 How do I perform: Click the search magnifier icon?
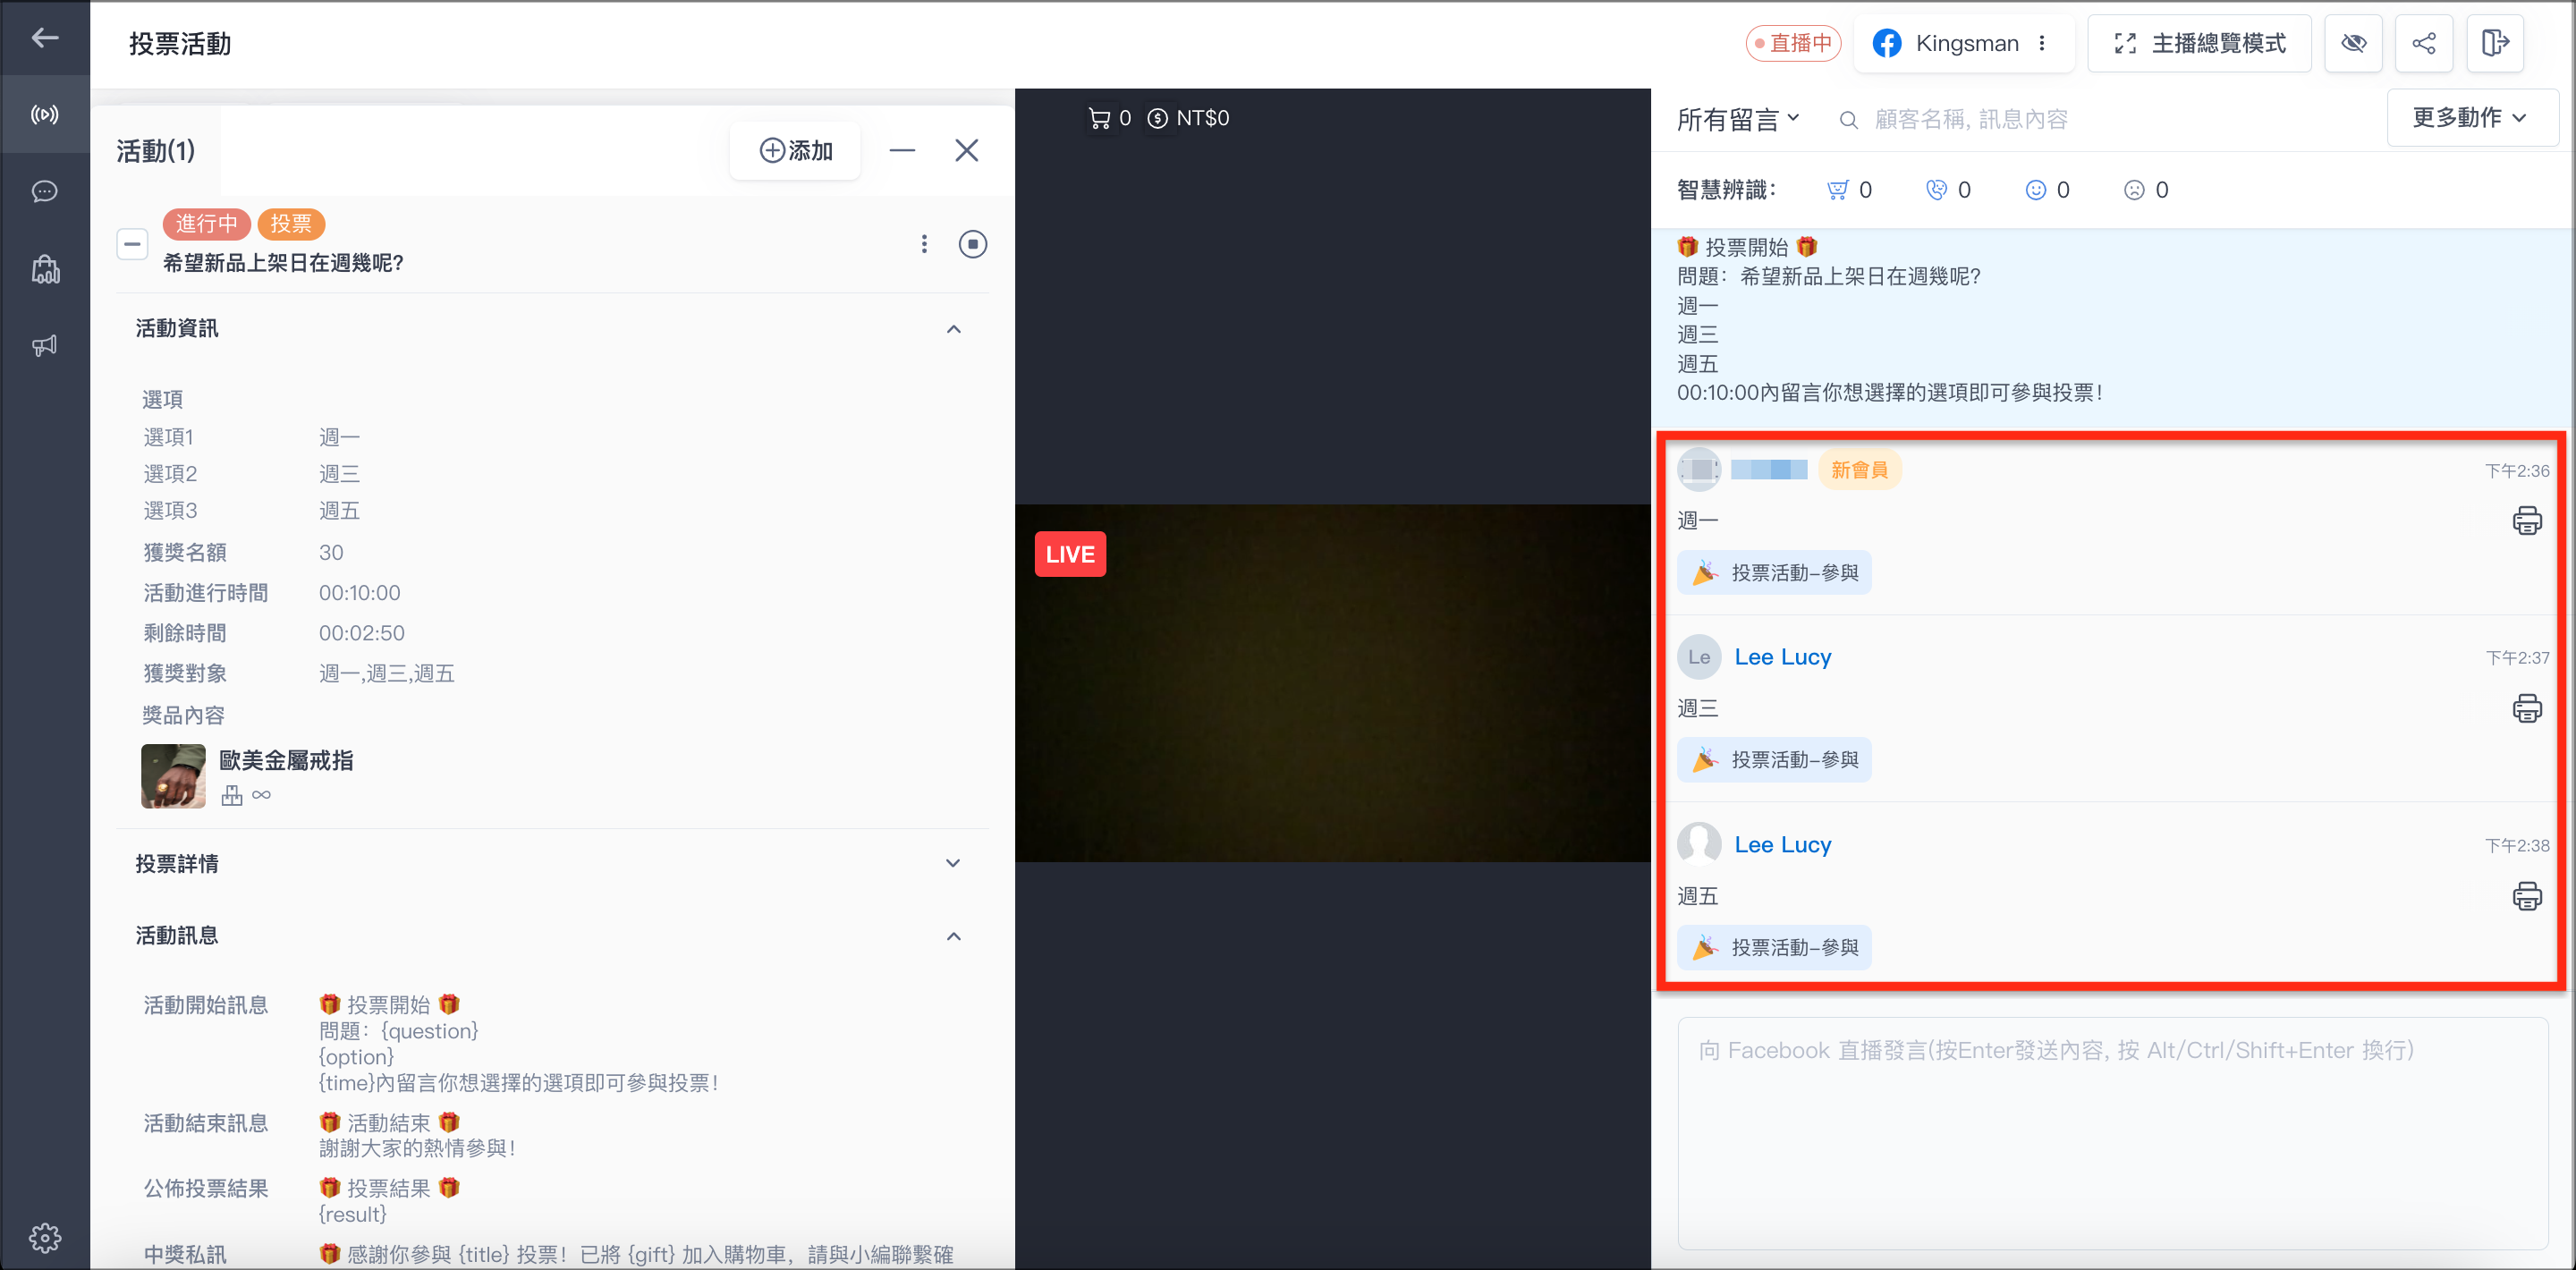pos(1848,120)
